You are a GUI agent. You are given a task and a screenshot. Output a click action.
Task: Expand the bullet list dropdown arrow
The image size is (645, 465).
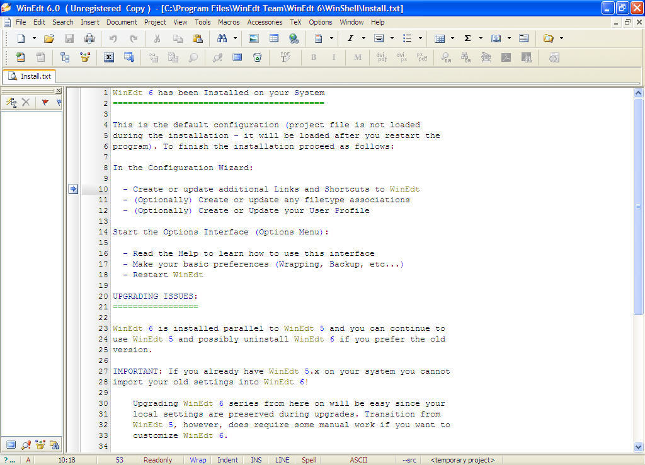420,38
